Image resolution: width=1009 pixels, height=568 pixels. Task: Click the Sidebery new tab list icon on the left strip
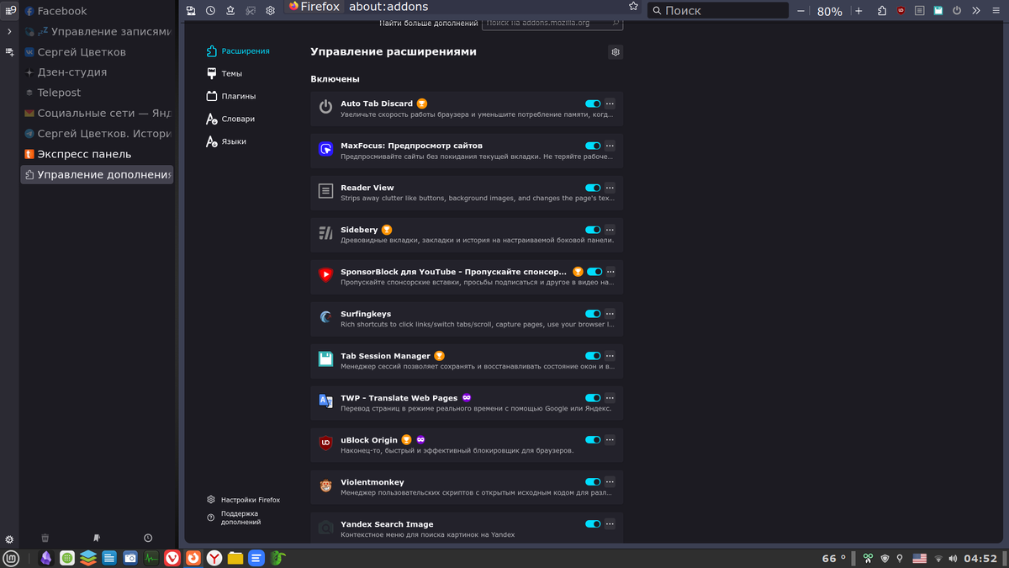click(9, 52)
